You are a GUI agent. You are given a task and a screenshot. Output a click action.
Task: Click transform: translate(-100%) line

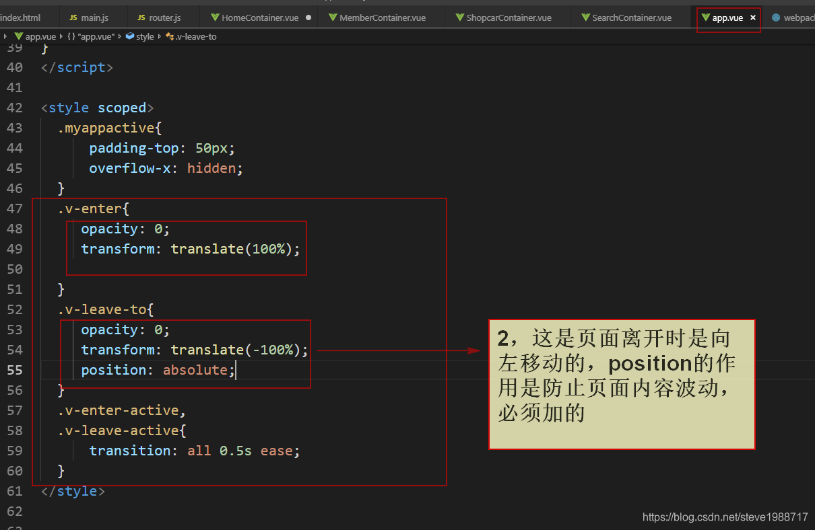195,350
